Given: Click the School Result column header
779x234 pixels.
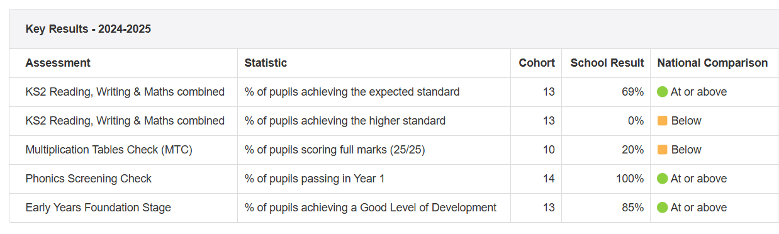Looking at the screenshot, I should pyautogui.click(x=607, y=63).
